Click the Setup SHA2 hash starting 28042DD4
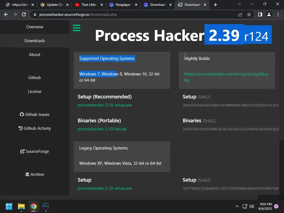Image resolution: width=284 pixels, height=213 pixels. tap(231, 105)
